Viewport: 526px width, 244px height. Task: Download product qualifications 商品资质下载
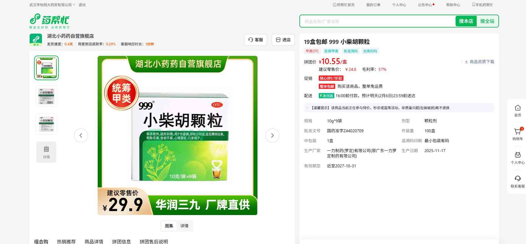coord(479,62)
